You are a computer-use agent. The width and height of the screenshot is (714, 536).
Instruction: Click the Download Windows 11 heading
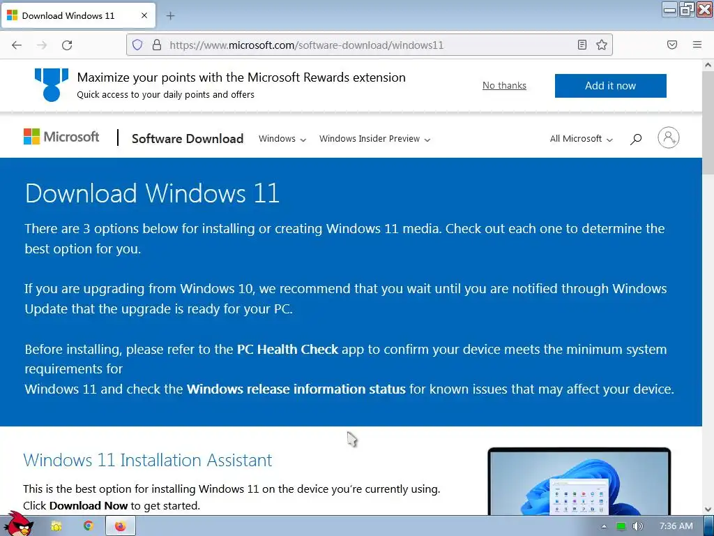click(x=152, y=193)
